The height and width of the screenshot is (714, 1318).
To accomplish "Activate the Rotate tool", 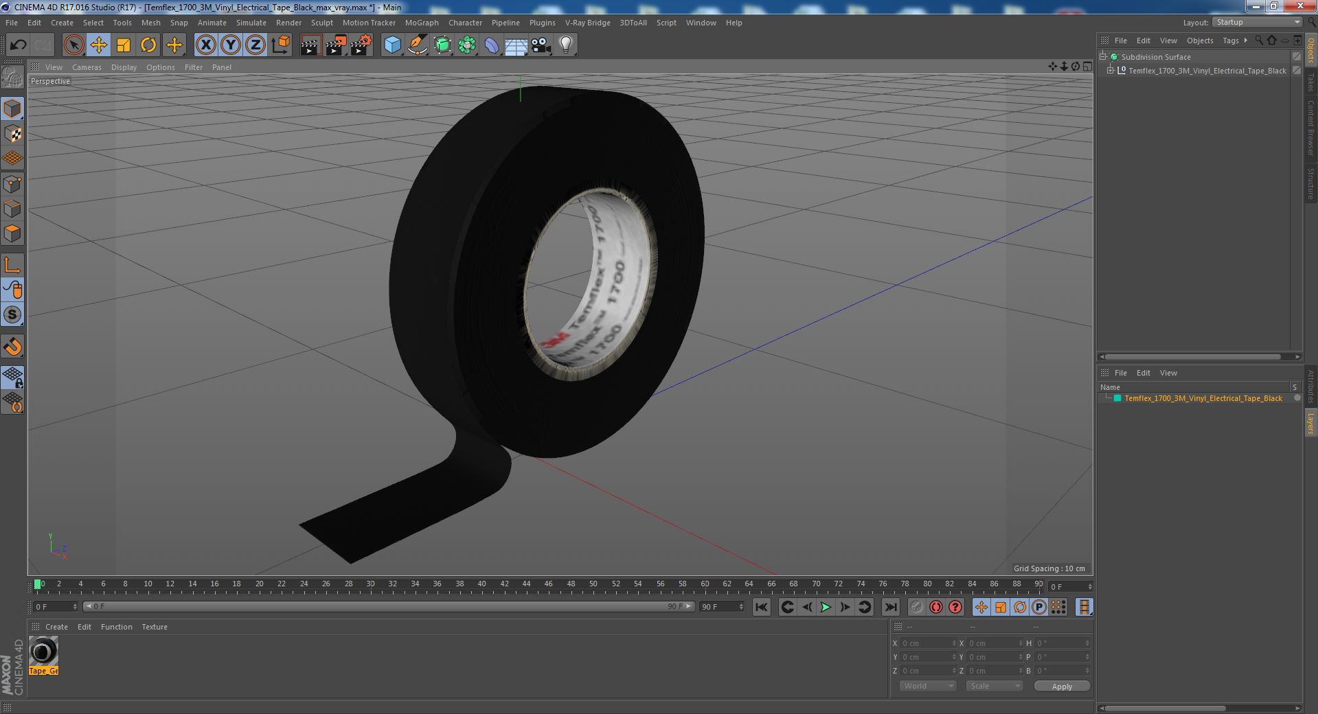I will click(148, 45).
